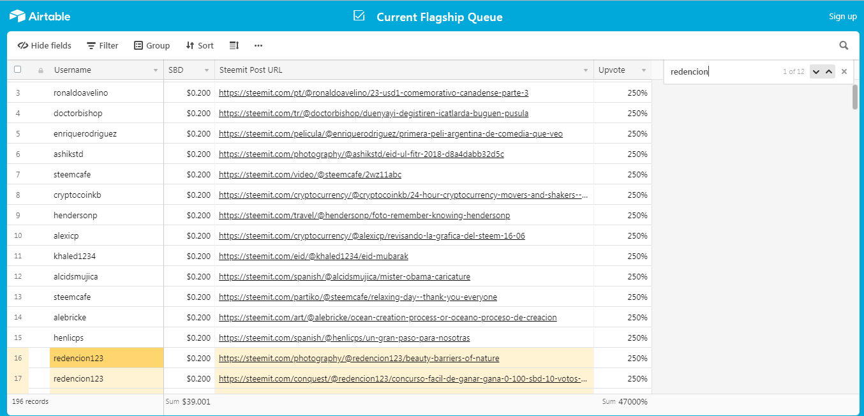Click Sign up

point(842,17)
